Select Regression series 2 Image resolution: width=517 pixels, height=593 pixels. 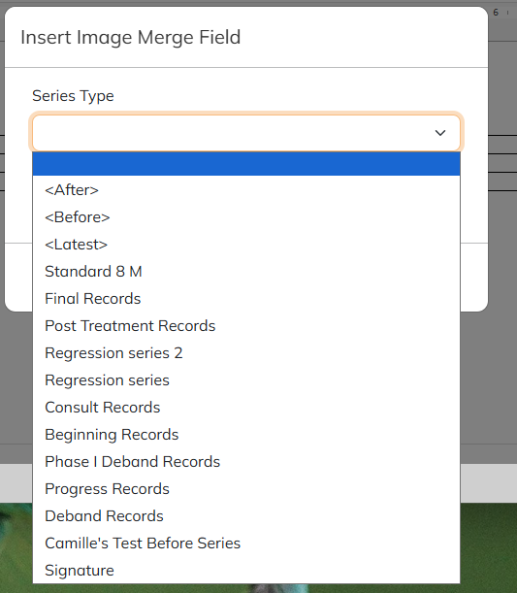[246, 353]
